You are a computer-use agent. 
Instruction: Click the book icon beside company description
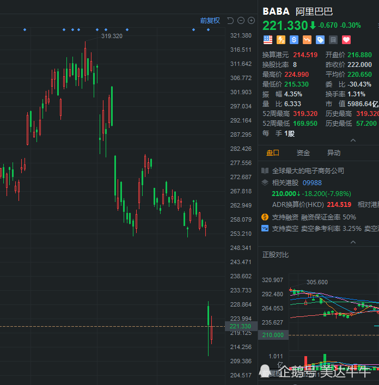(265, 170)
